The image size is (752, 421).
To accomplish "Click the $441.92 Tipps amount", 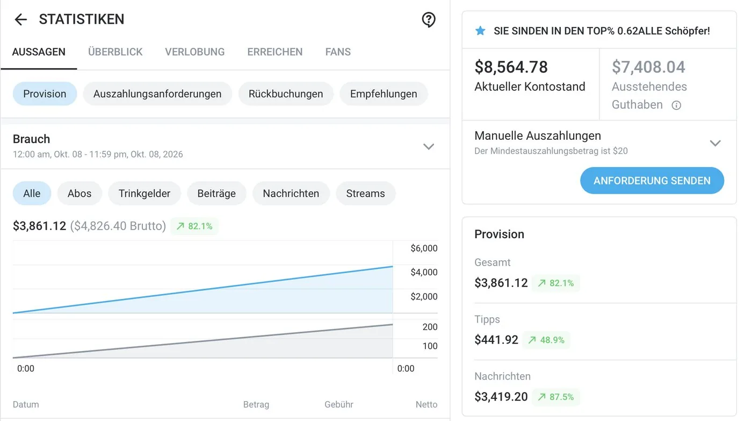I will [x=496, y=340].
